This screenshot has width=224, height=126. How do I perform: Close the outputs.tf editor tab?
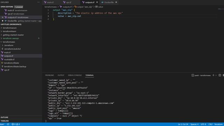pyautogui.click(x=97, y=2)
